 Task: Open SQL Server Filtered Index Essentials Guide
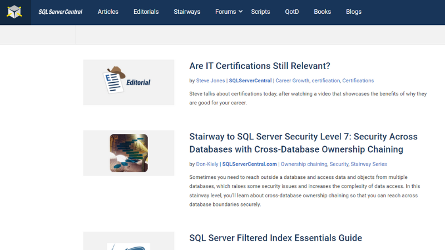[275, 238]
